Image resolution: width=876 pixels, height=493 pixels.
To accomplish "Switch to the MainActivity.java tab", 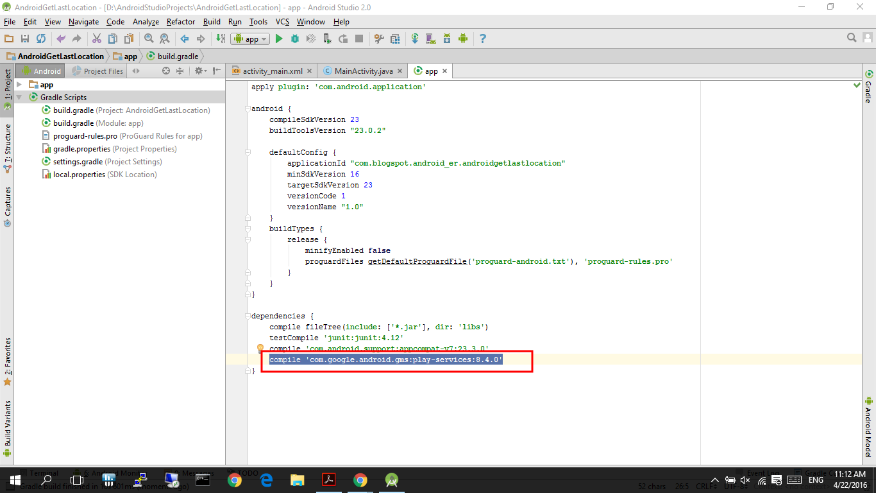I will [364, 71].
